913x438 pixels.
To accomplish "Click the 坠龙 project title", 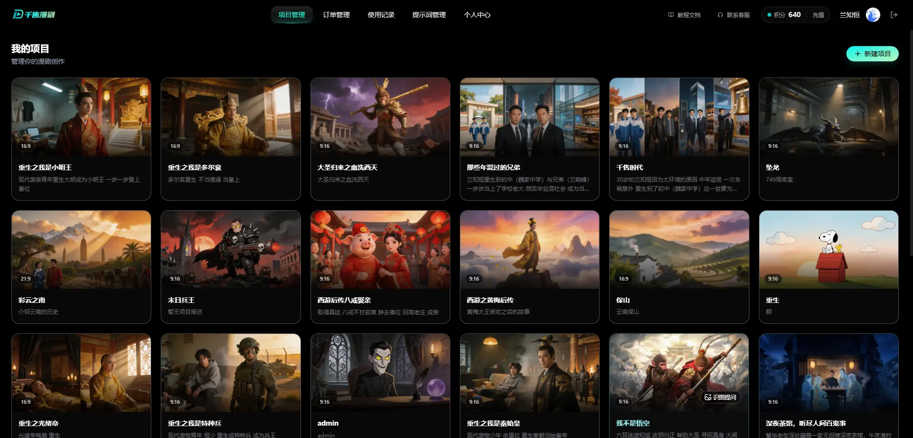I will click(x=773, y=167).
